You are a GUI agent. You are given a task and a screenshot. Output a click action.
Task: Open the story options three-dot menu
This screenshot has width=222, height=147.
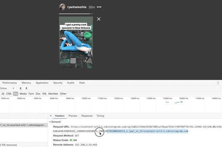click(x=99, y=7)
